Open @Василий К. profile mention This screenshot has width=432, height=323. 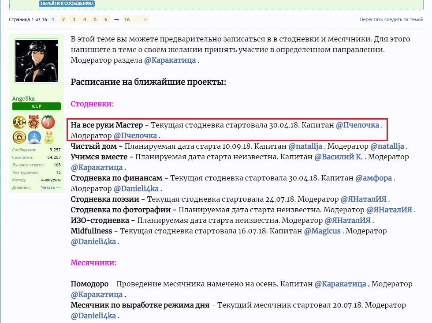click(338, 157)
